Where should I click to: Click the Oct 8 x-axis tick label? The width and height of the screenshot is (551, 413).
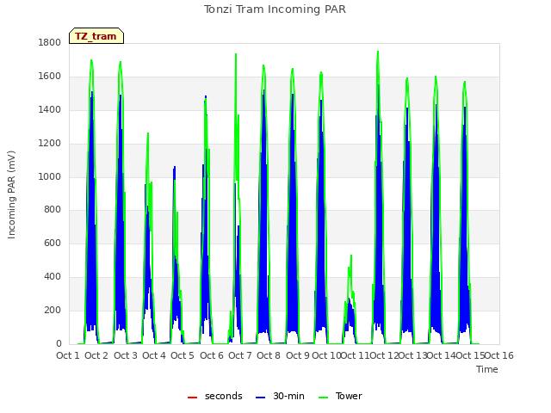[269, 355]
